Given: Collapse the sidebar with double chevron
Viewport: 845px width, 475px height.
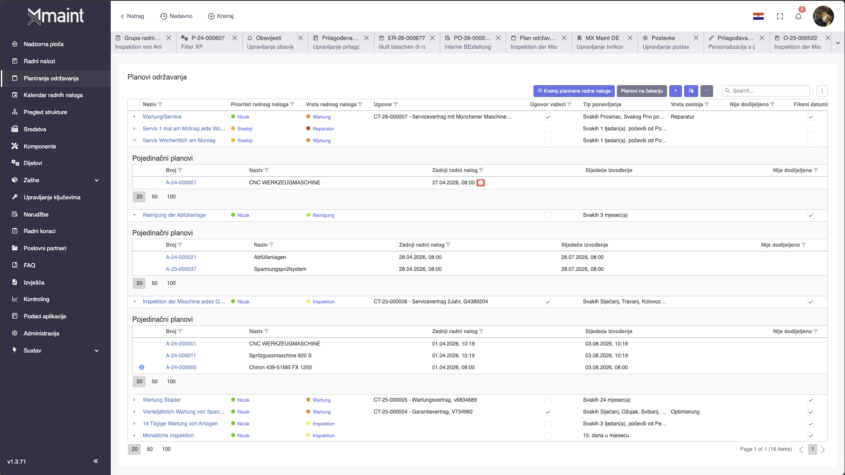Looking at the screenshot, I should (95, 461).
